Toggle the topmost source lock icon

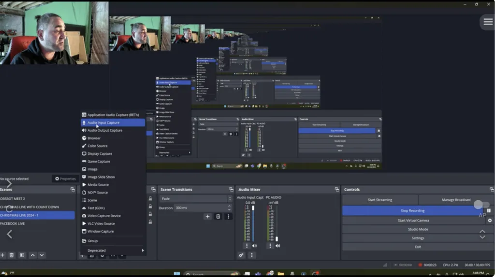coord(150,198)
